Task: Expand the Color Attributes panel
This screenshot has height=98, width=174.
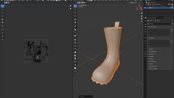Action: coord(160,51)
